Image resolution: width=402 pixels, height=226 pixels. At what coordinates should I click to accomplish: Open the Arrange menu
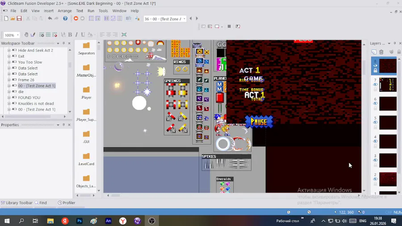(65, 11)
